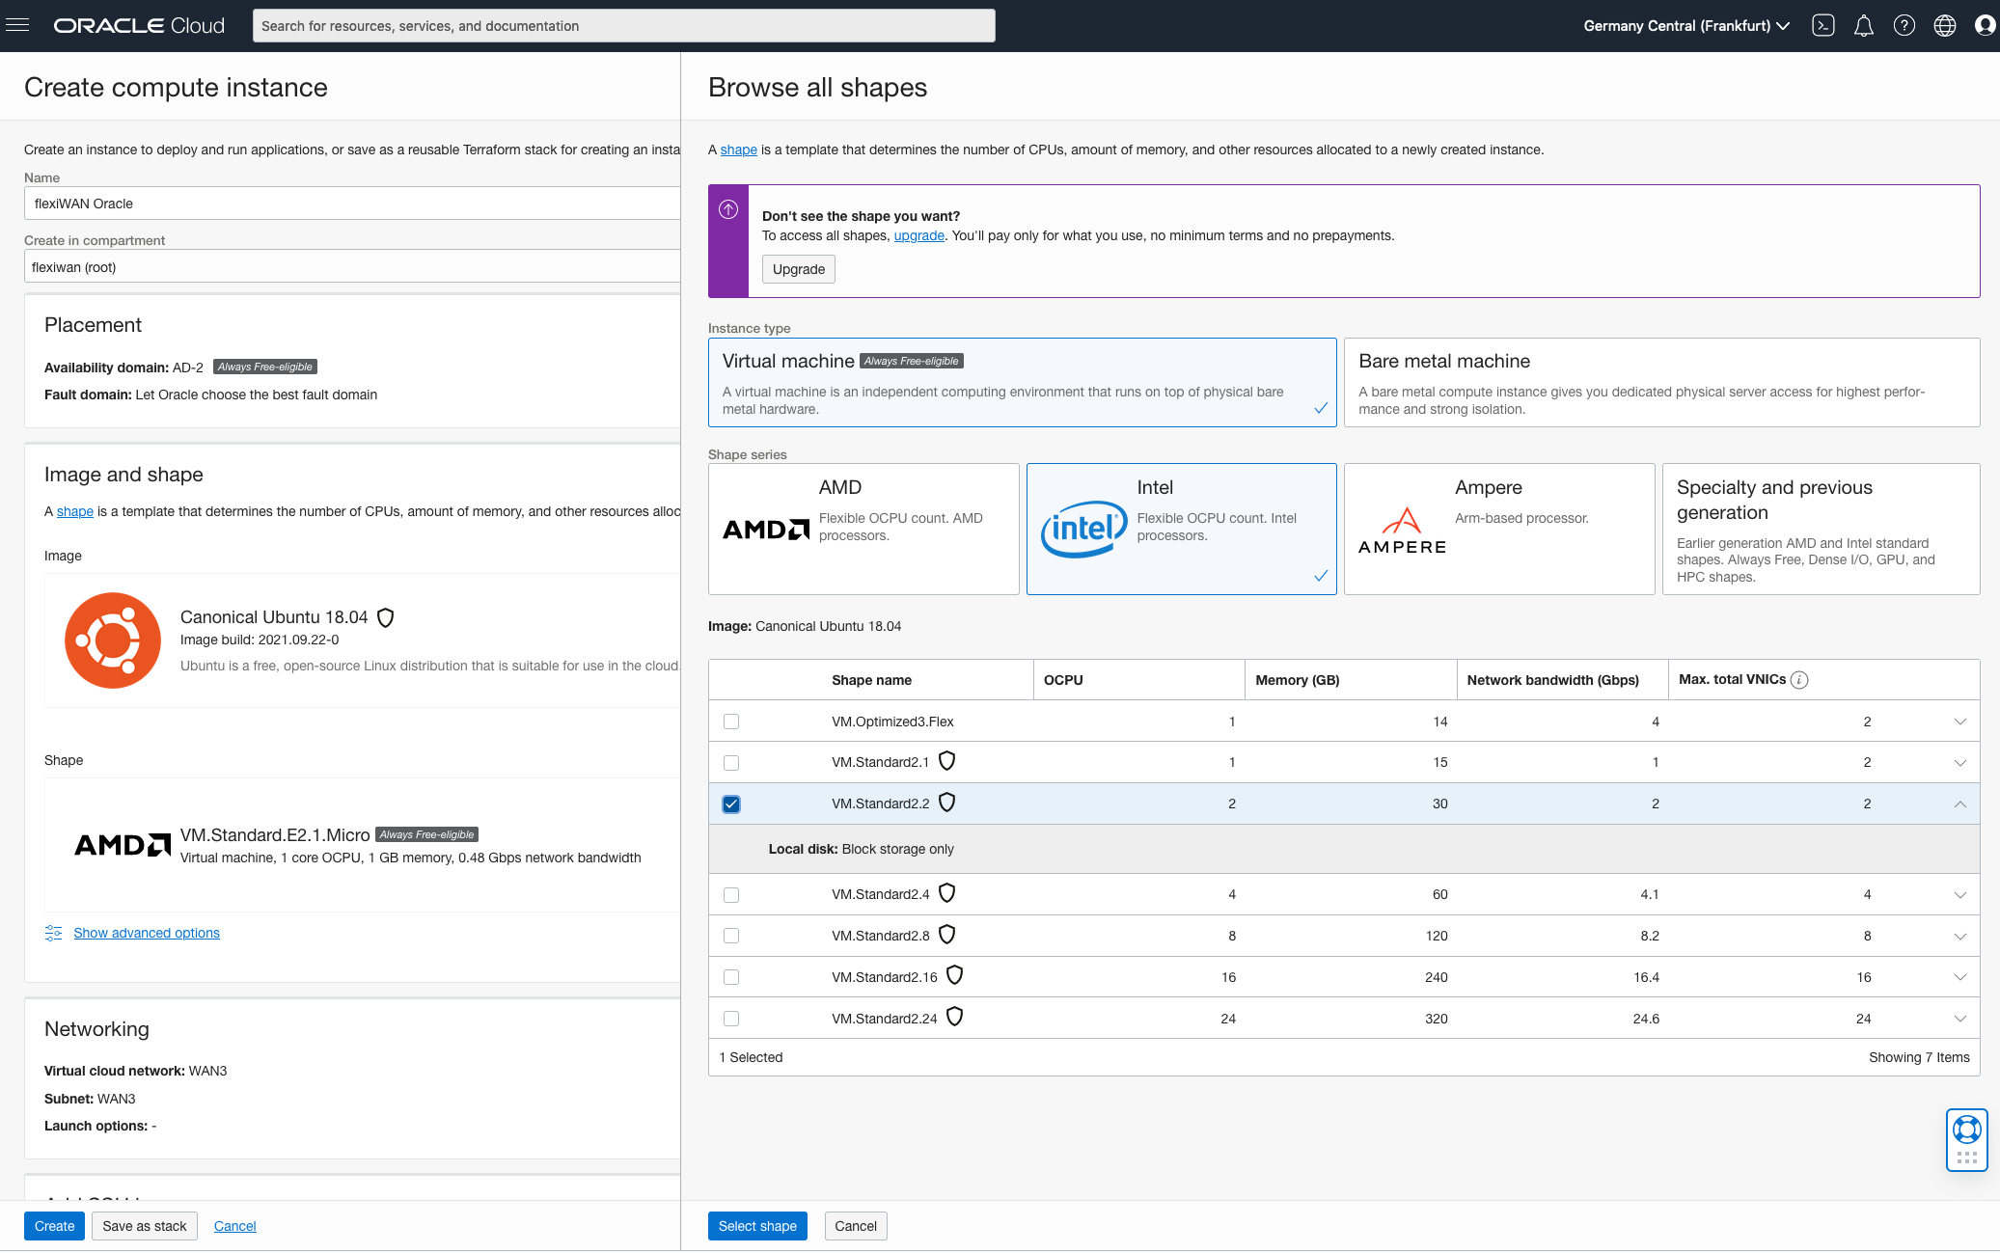
Task: Open the floating support lifebuoy widget
Action: point(1966,1130)
